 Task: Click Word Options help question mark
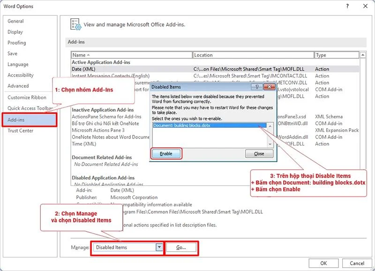[347, 6]
